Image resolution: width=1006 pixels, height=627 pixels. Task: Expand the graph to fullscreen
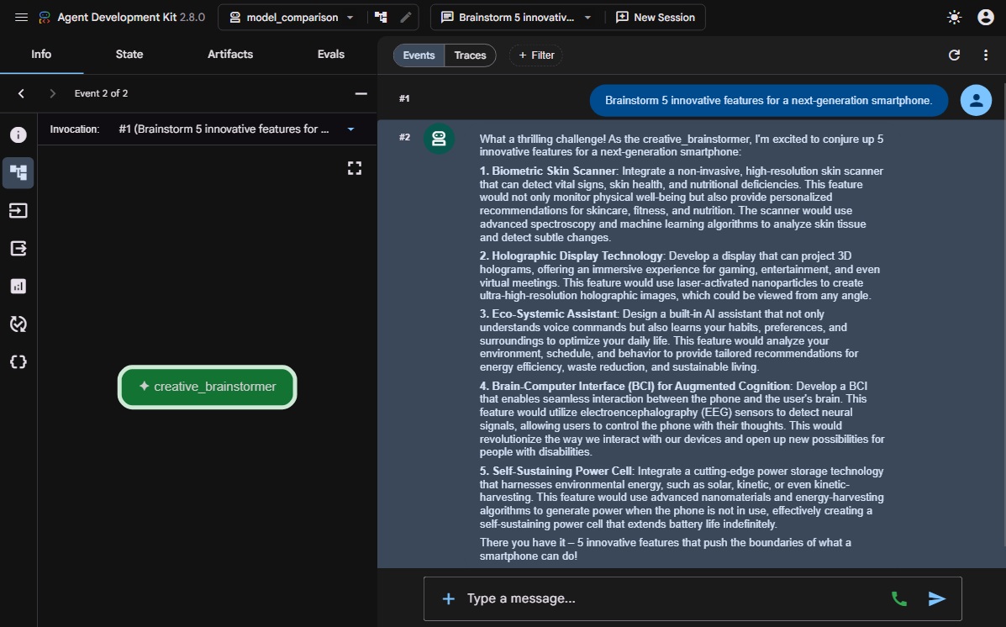(355, 168)
